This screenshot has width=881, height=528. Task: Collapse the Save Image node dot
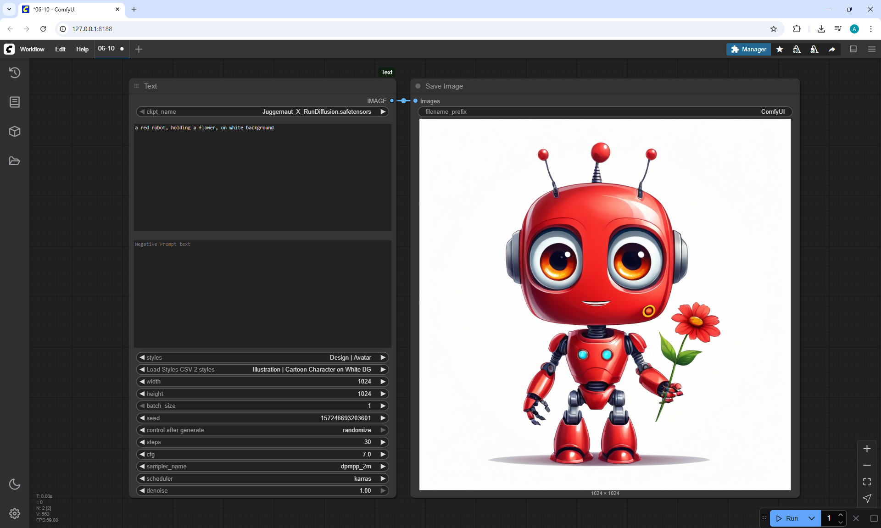tap(418, 86)
